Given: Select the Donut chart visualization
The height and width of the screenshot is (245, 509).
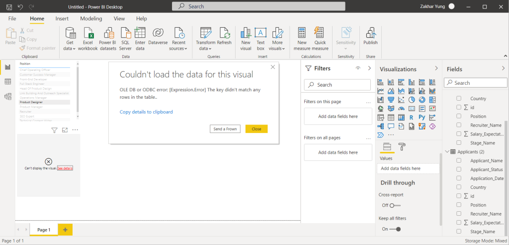Looking at the screenshot, I should coord(422,100).
